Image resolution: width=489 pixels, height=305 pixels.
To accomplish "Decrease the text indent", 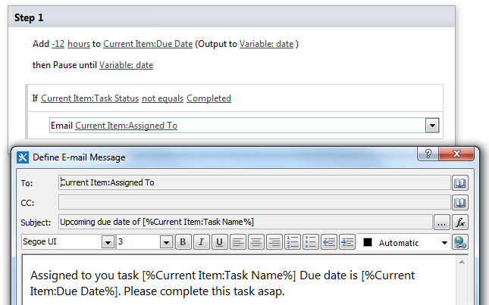I will click(329, 242).
